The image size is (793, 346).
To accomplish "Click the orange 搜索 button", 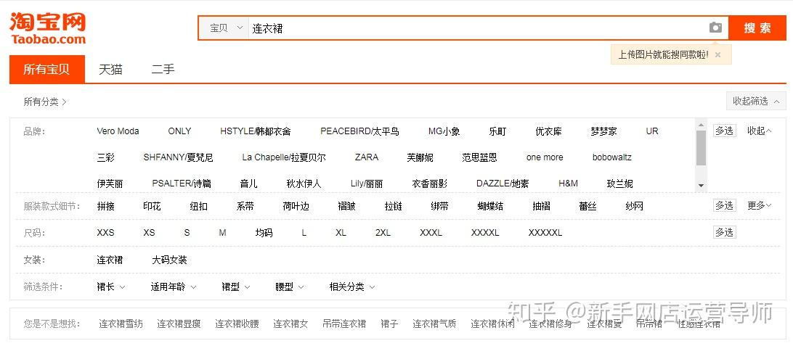I will pos(757,28).
